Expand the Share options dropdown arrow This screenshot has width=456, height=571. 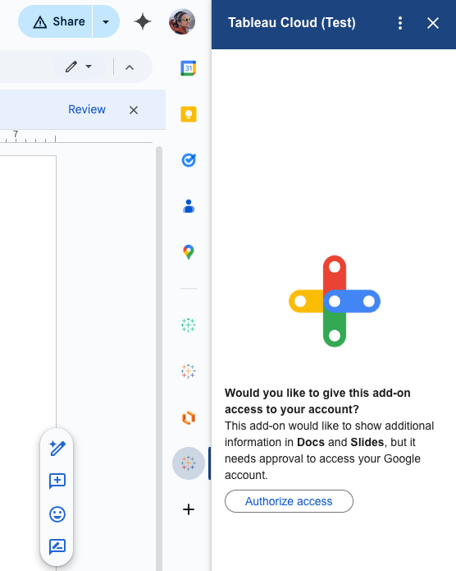pyautogui.click(x=106, y=22)
